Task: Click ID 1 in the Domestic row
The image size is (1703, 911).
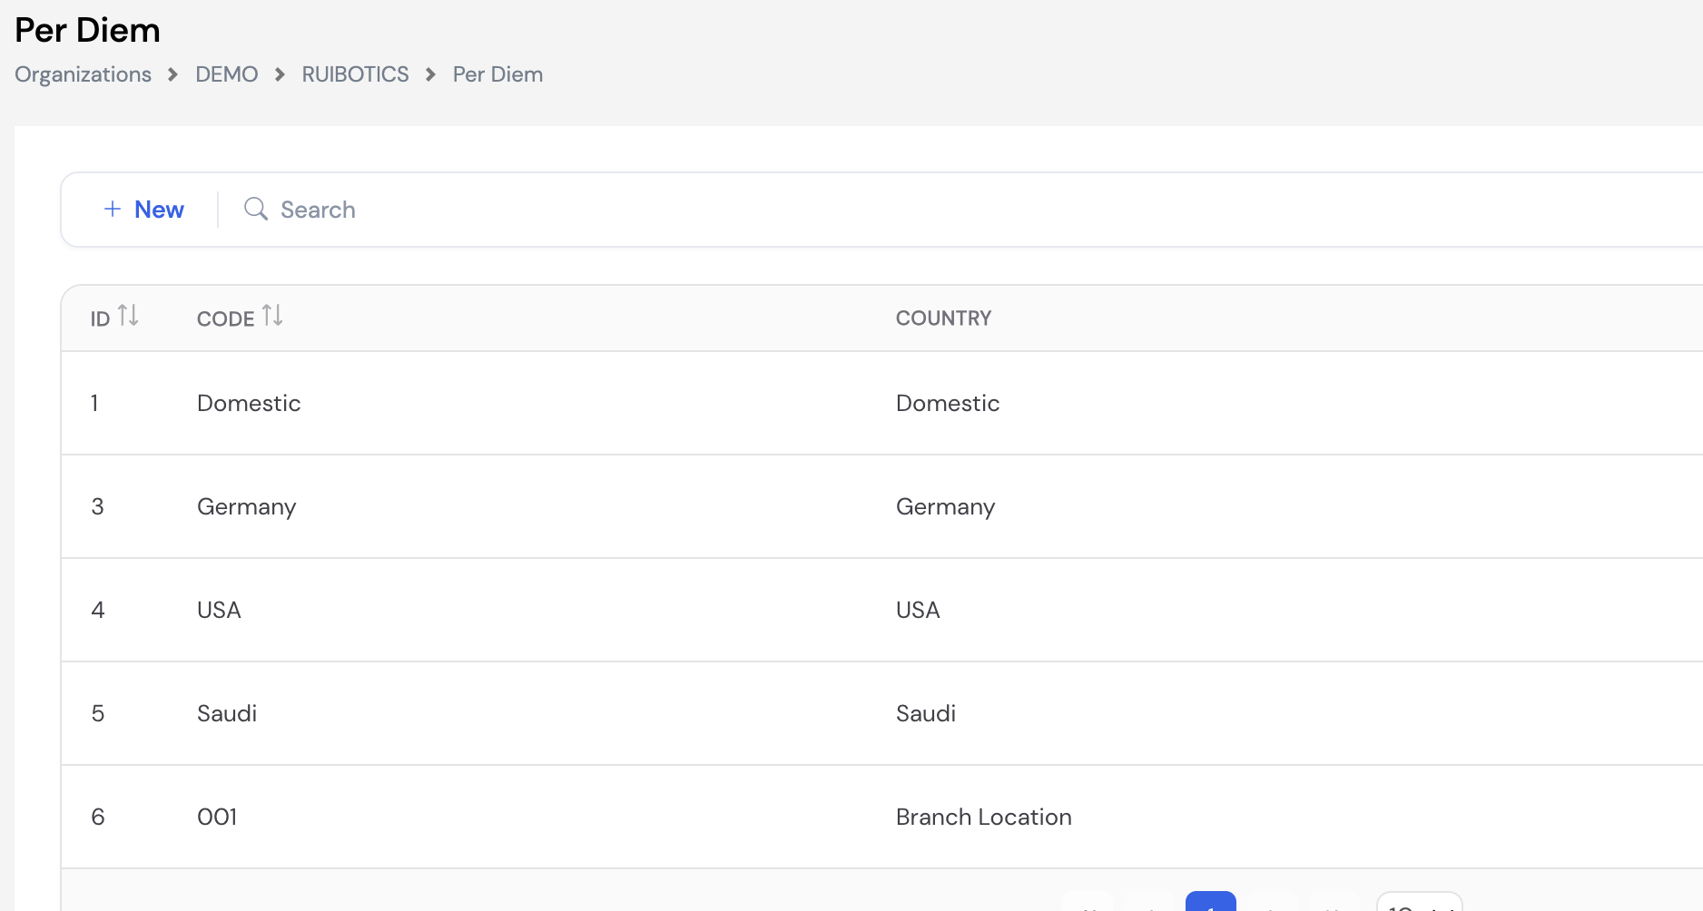Action: coord(94,403)
